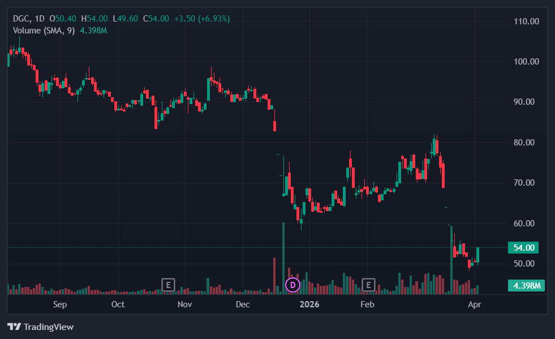The width and height of the screenshot is (555, 339).
Task: Click the TradingView text link
Action: click(x=49, y=327)
